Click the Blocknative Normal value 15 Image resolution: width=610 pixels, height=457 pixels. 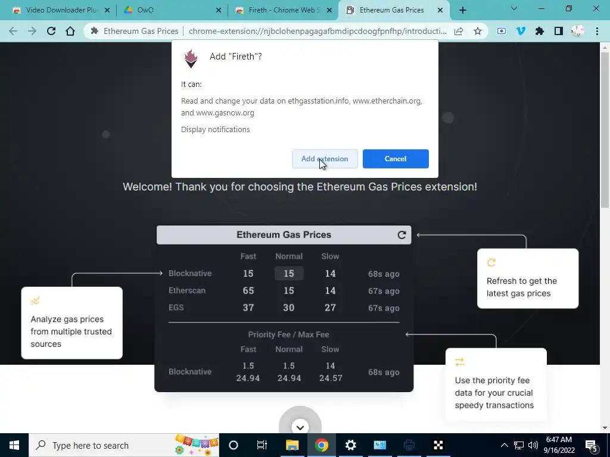tap(289, 273)
